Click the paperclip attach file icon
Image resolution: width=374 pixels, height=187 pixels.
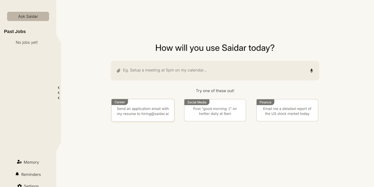pos(118,70)
